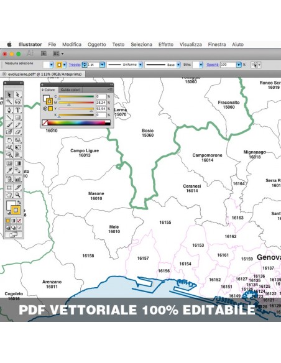This screenshot has width=281, height=363.
Task: Select the Shape Builder tool
Action: click(9, 155)
